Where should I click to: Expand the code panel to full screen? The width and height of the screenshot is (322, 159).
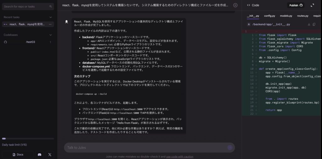click(312, 5)
